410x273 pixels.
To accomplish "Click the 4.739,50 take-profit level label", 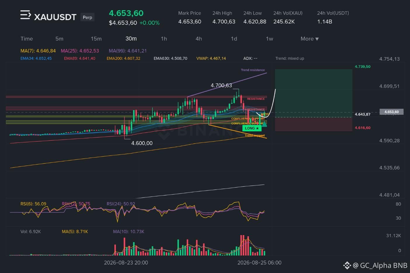I will [x=362, y=66].
